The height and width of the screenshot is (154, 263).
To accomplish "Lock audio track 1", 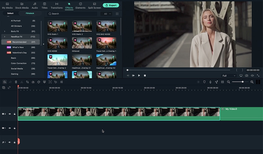I will click(x=14, y=142).
